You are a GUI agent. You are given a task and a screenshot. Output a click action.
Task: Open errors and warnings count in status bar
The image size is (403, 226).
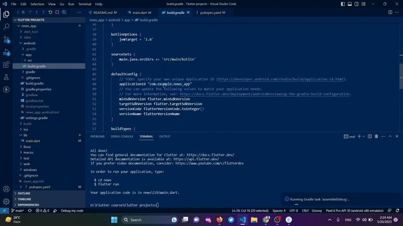coord(42,211)
